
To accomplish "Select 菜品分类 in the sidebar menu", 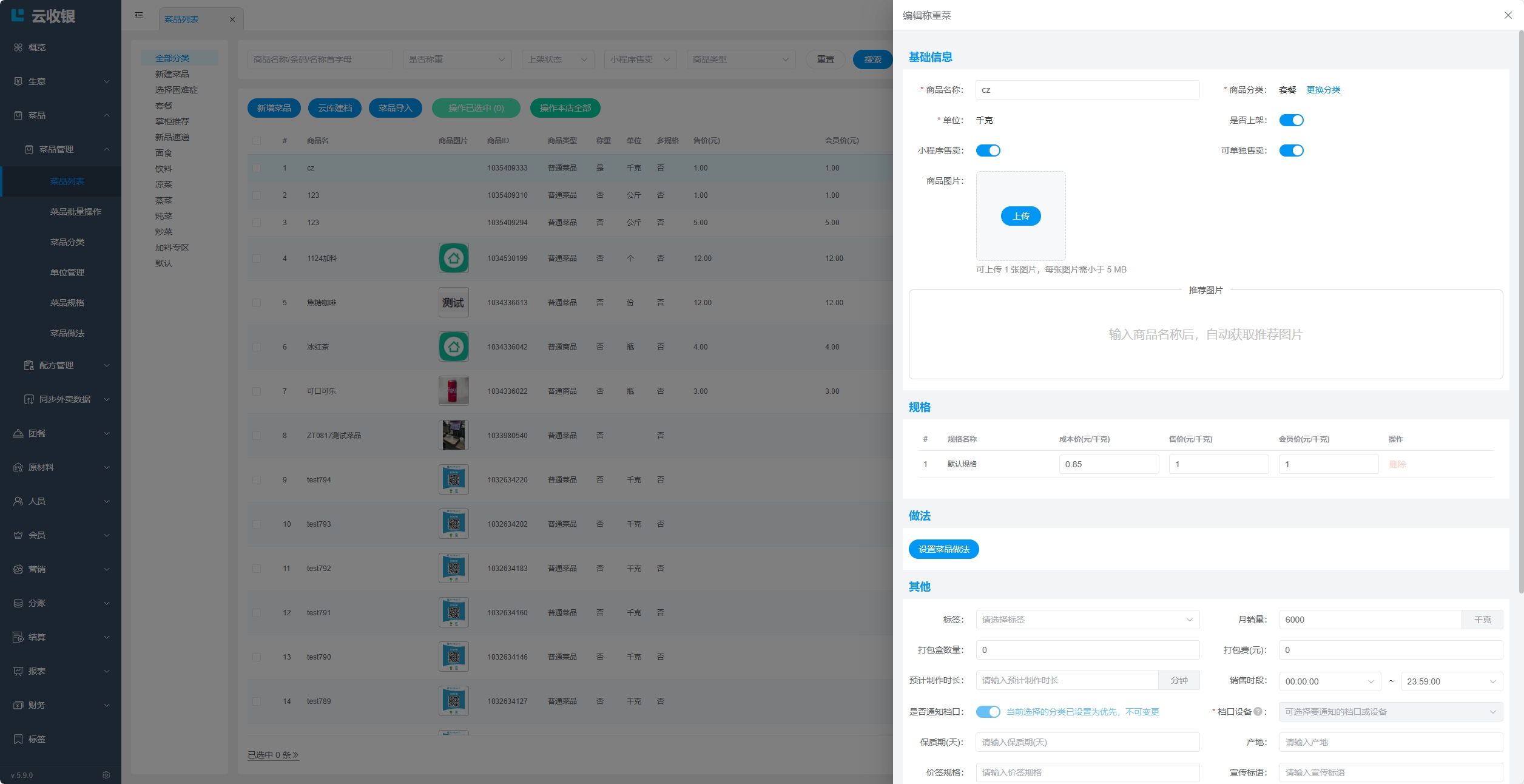I will point(67,242).
